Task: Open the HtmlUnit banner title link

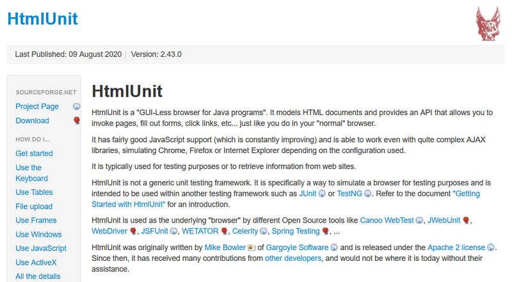Action: [42, 19]
